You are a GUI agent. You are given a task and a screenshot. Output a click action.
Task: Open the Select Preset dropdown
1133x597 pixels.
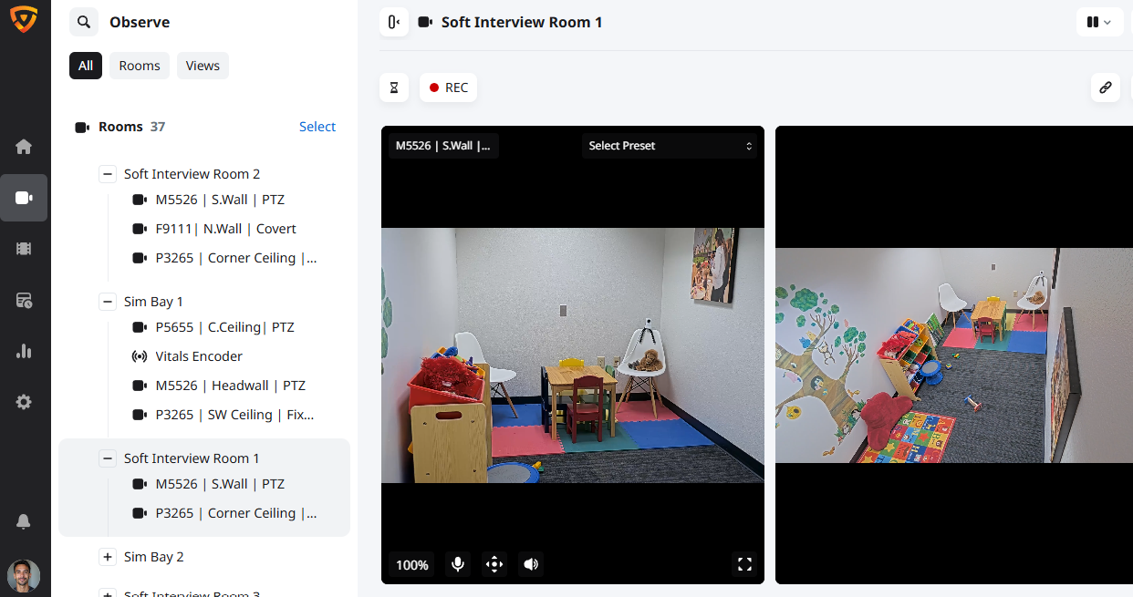pyautogui.click(x=670, y=146)
